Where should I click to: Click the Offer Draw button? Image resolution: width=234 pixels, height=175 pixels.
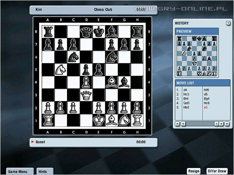(x=217, y=171)
